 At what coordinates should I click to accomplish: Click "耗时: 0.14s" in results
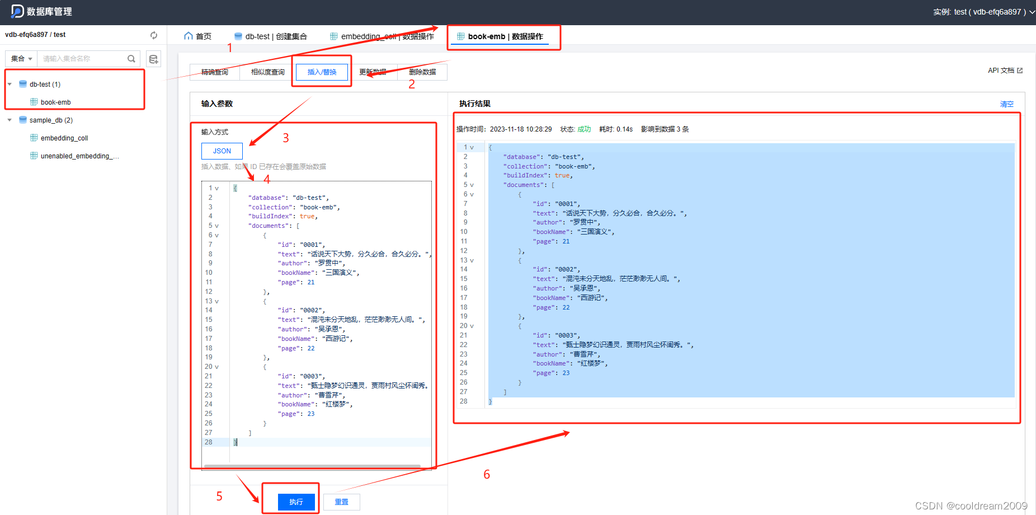[616, 129]
